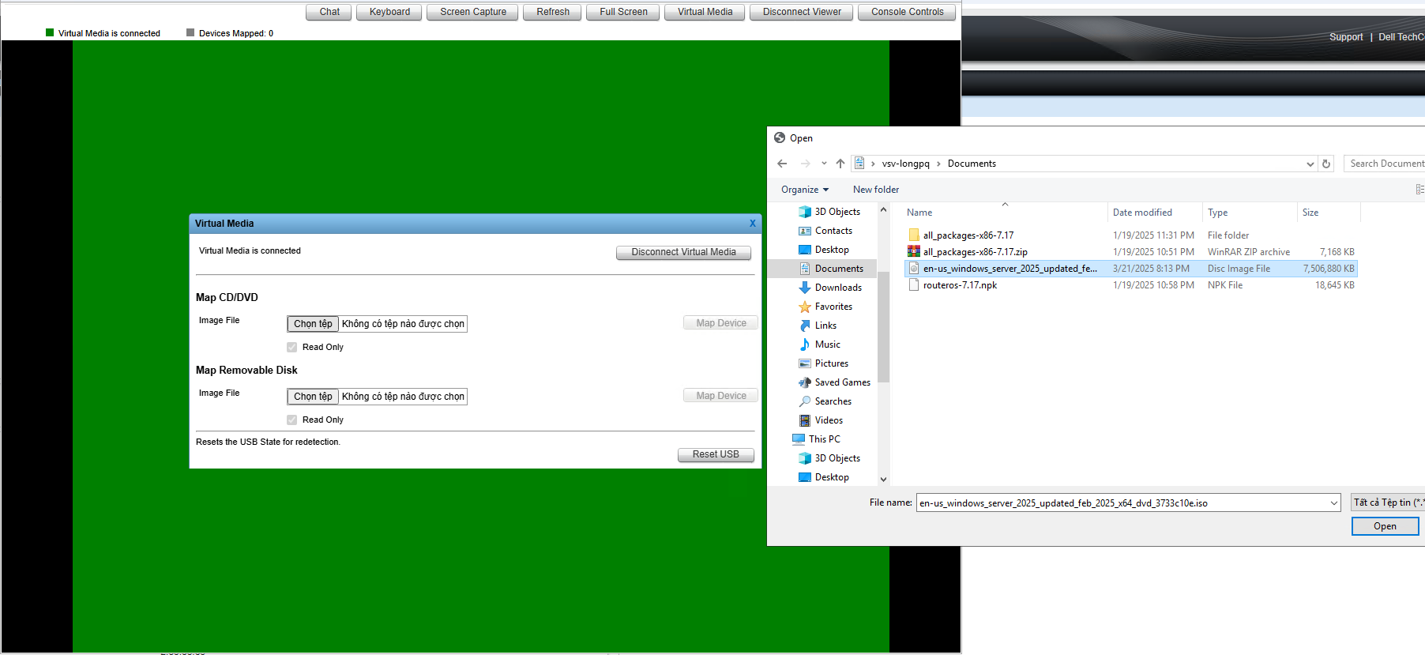1425x655 pixels.
Task: Toggle Read Only checkbox under Map Removable Disk
Action: [292, 420]
